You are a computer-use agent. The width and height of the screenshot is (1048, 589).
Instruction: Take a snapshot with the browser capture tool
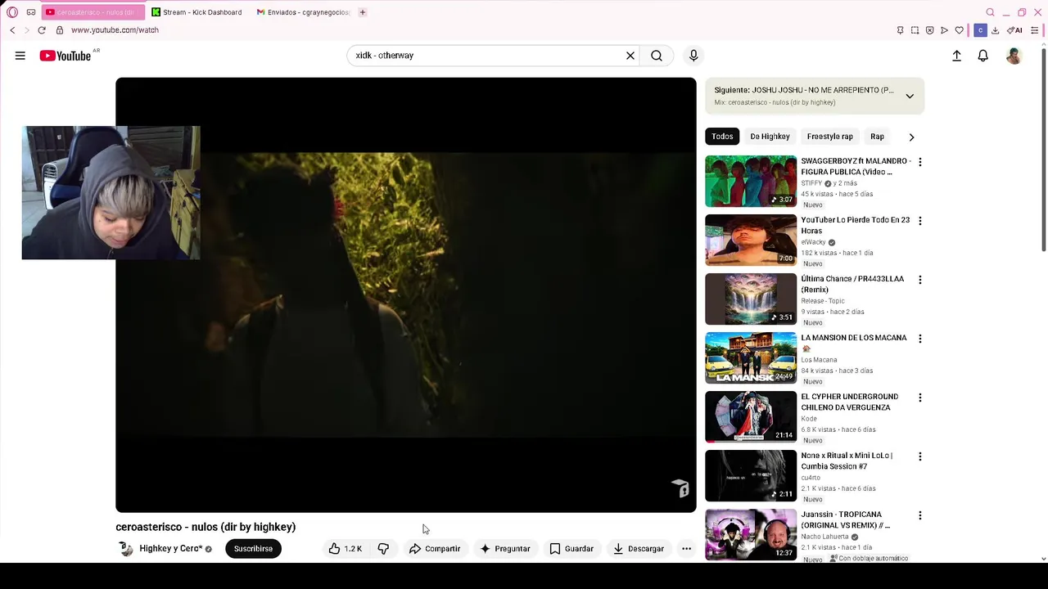pos(915,30)
